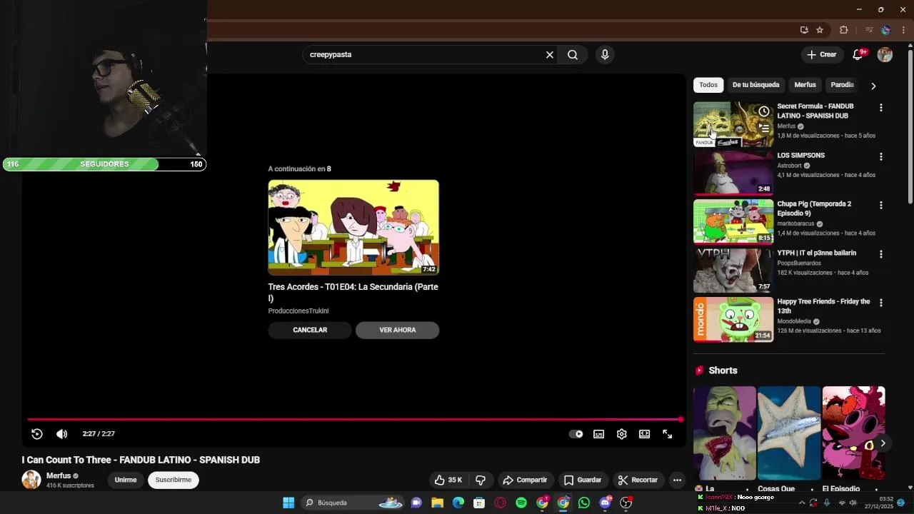This screenshot has height=514, width=914.
Task: Add Secret Formula video to queue
Action: tap(764, 128)
